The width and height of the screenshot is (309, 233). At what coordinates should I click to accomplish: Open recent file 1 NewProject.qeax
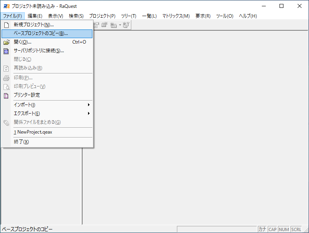[47, 132]
